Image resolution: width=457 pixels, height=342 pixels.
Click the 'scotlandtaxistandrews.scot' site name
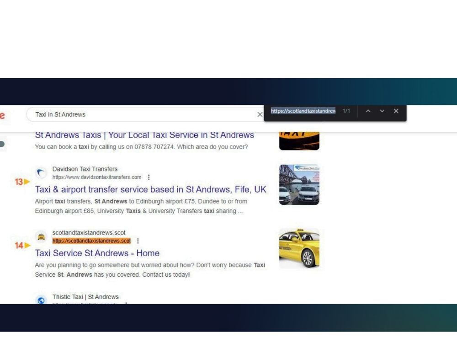pos(89,233)
